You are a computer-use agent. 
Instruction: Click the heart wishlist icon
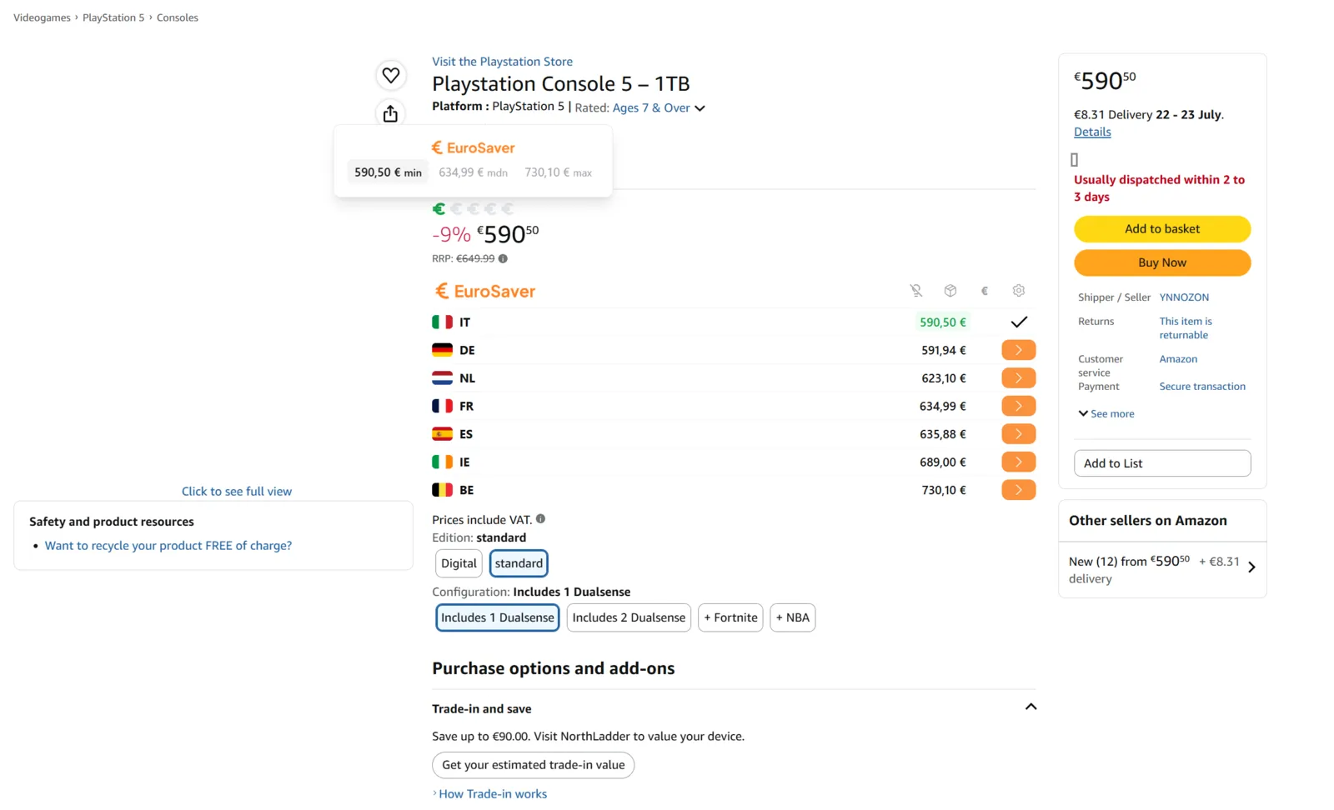pos(390,76)
